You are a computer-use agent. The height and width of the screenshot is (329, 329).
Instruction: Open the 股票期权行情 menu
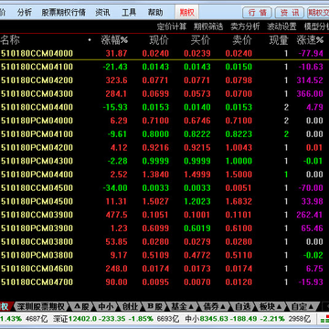click(64, 13)
